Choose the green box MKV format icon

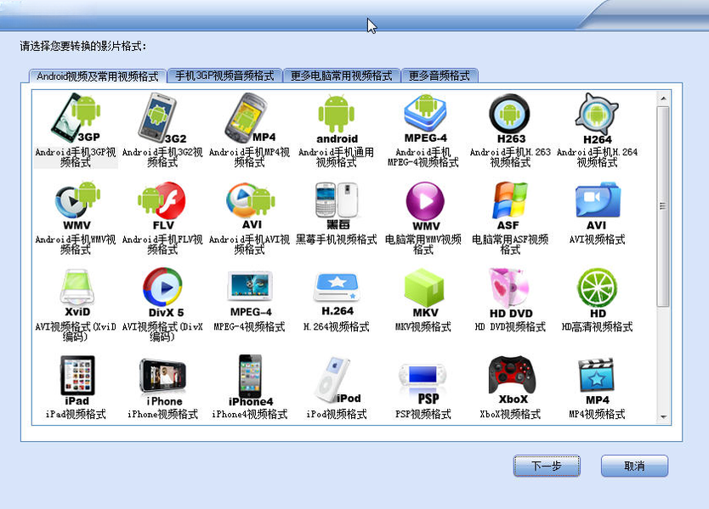pyautogui.click(x=424, y=293)
